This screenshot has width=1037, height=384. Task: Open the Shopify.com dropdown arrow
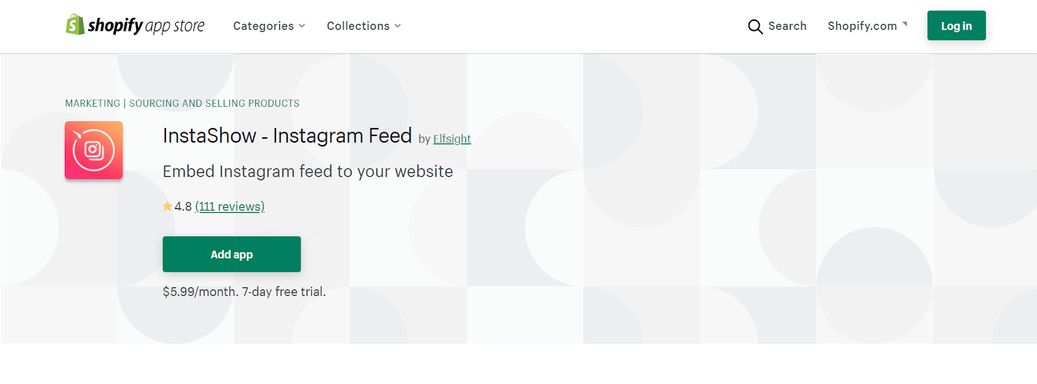click(905, 24)
